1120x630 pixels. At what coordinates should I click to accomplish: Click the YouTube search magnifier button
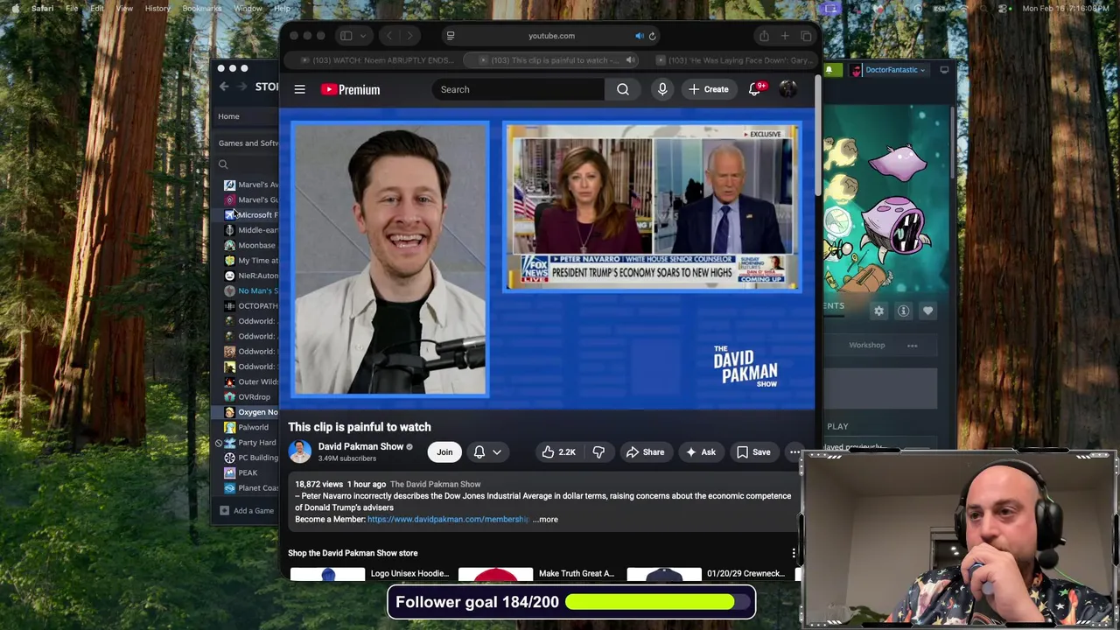pyautogui.click(x=623, y=89)
